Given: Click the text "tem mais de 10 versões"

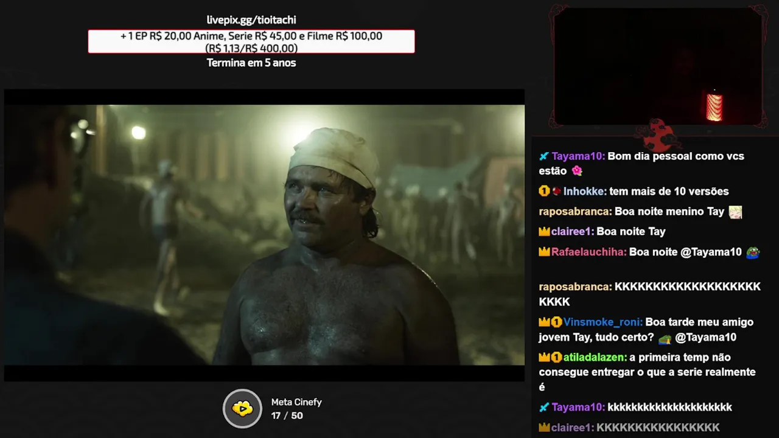Looking at the screenshot, I should 669,191.
